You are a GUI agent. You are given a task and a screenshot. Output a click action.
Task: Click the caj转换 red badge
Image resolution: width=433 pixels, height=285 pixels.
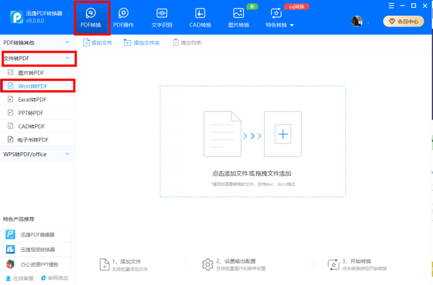point(296,7)
